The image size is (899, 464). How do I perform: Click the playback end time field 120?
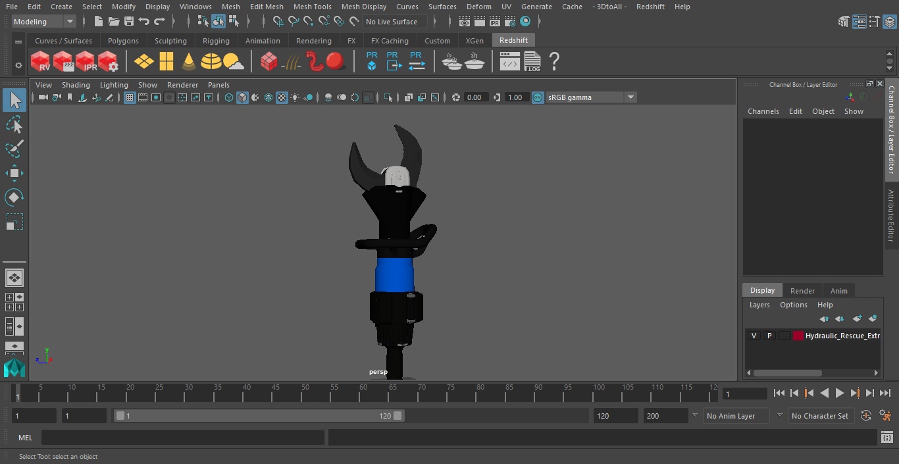(x=615, y=416)
